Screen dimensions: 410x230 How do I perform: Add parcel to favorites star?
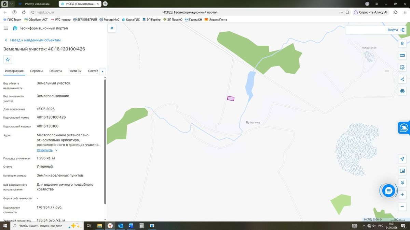8,60
